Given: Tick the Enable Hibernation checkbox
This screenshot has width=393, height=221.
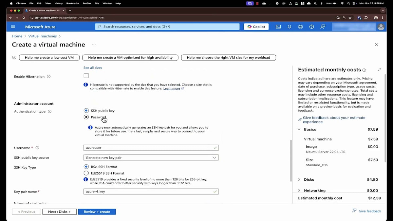Looking at the screenshot, I should pyautogui.click(x=86, y=76).
